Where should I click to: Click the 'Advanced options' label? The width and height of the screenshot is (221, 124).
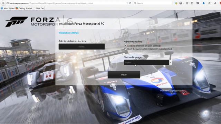click(133, 42)
